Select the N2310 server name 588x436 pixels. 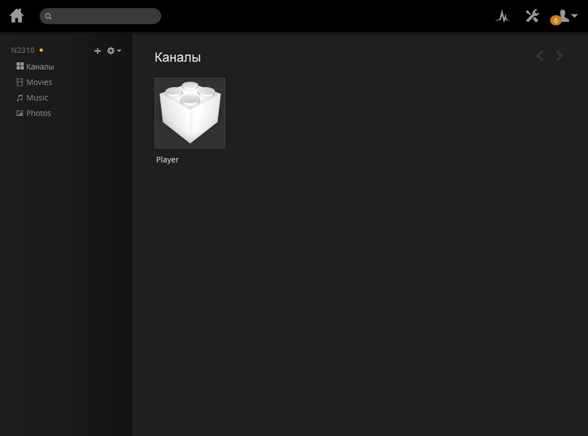click(x=23, y=51)
